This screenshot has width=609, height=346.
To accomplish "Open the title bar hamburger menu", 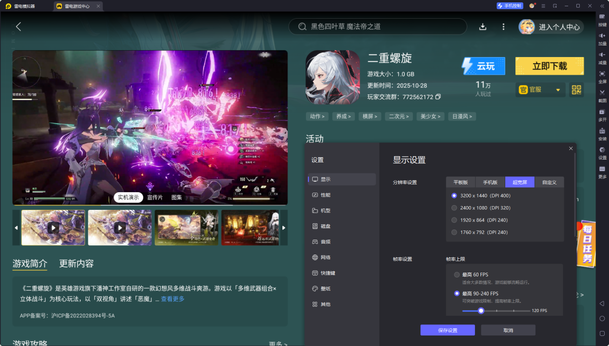I will tap(543, 6).
